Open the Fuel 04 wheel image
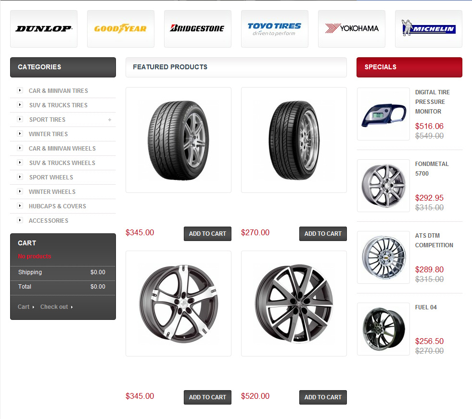Screen dimensions: 472x419 click(x=383, y=329)
